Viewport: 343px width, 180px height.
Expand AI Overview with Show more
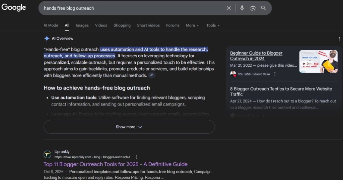129,127
